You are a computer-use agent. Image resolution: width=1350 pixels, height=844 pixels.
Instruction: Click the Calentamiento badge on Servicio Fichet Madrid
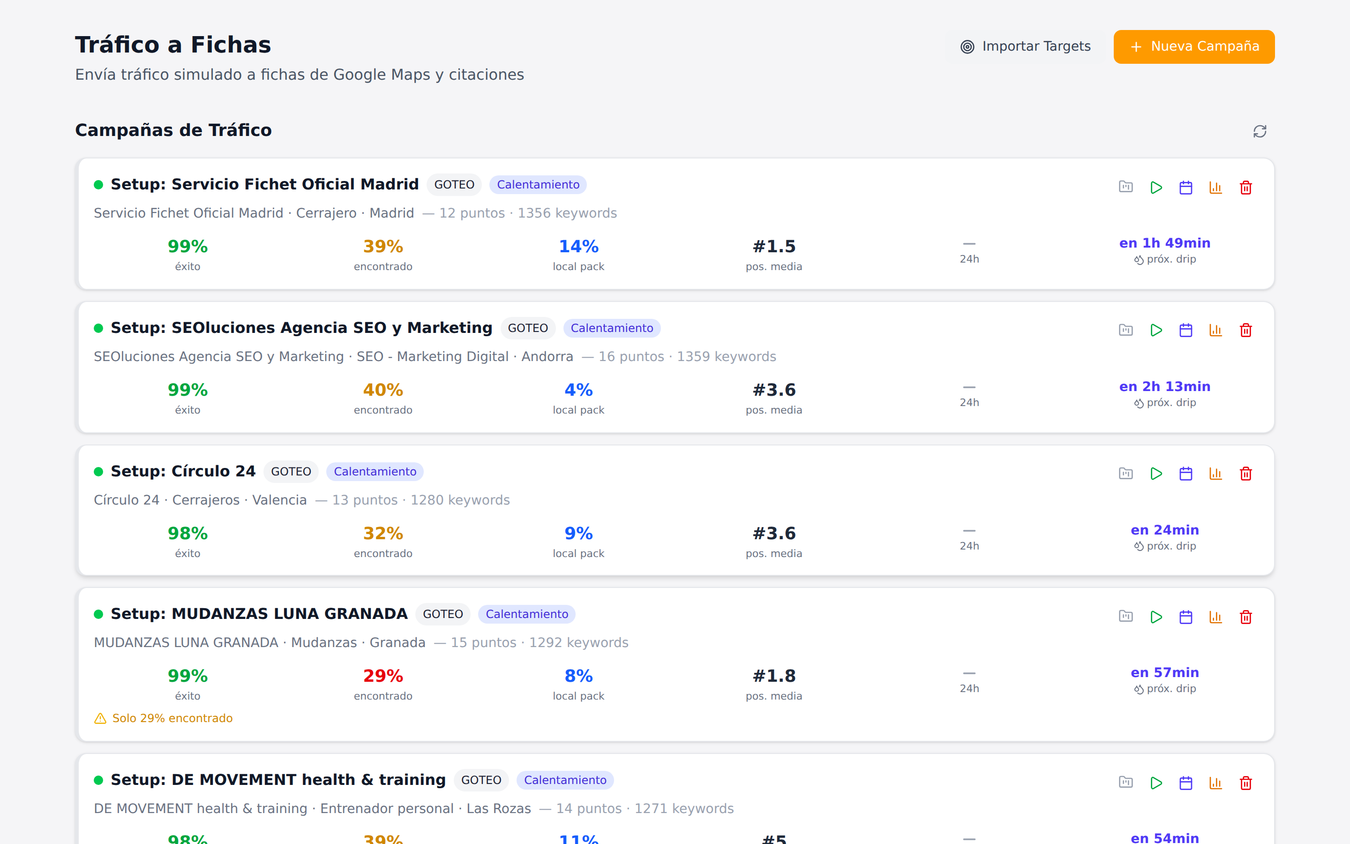tap(538, 185)
